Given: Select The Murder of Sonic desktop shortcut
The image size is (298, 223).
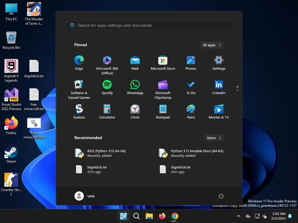Looking at the screenshot, I should click(34, 14).
